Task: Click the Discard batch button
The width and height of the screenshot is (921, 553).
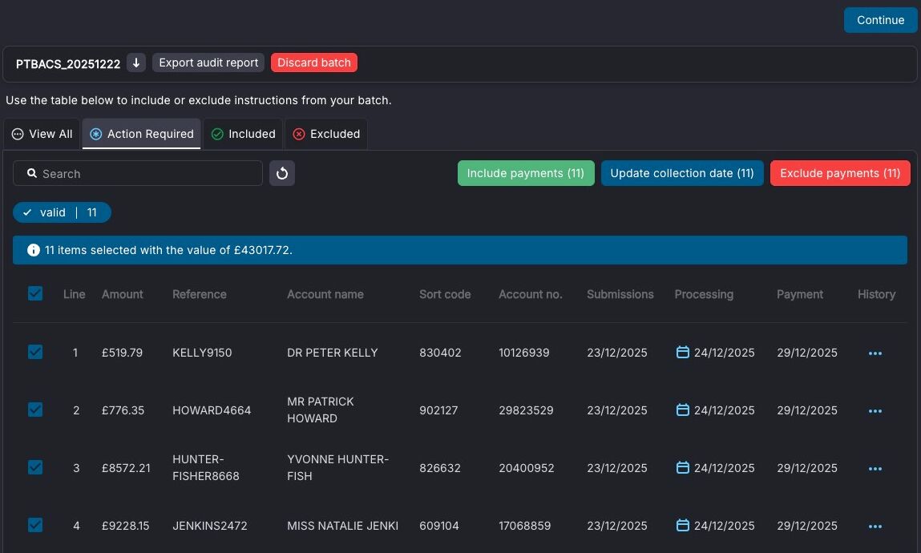Action: point(313,63)
